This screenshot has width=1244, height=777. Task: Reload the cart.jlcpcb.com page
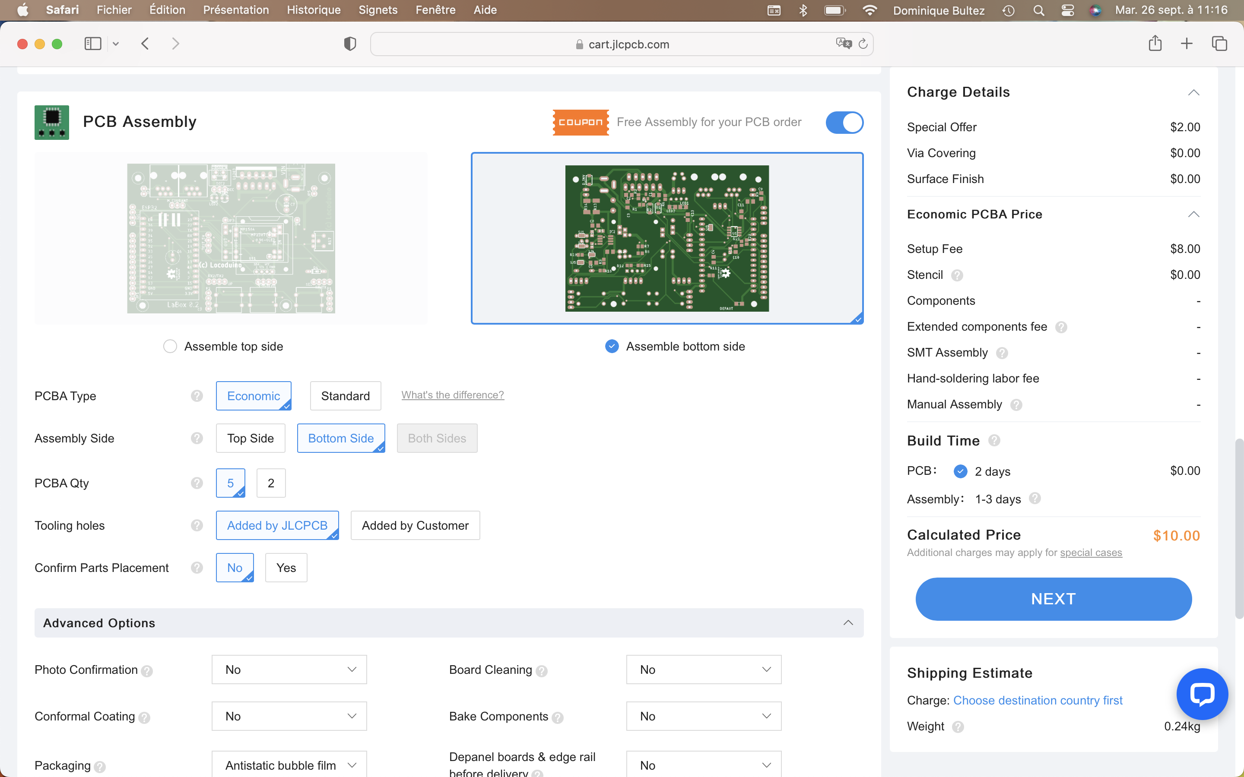tap(863, 44)
